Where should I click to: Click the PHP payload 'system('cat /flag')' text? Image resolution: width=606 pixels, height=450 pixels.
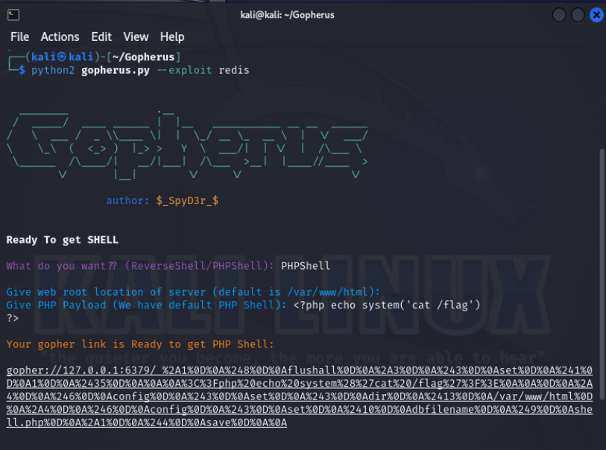coord(421,305)
